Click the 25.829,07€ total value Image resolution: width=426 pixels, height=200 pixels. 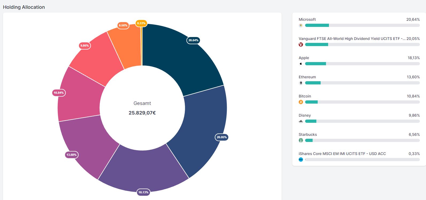[x=142, y=113]
